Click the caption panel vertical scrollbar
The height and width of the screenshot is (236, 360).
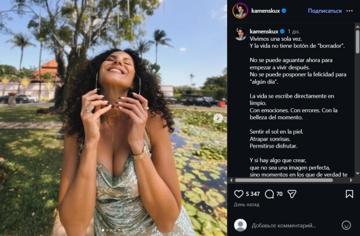[x=357, y=87]
